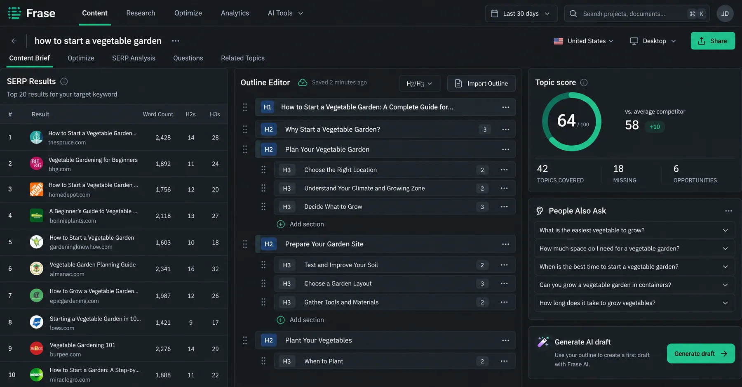Click the user avatar JD
The image size is (742, 387).
(725, 14)
